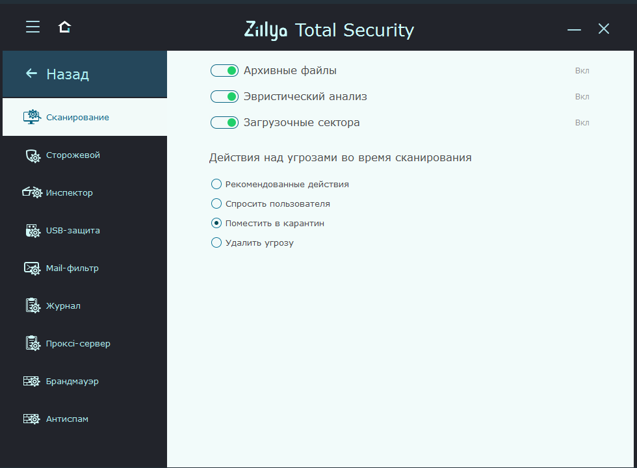Click the USB-защита icon
This screenshot has width=637, height=468.
[32, 231]
